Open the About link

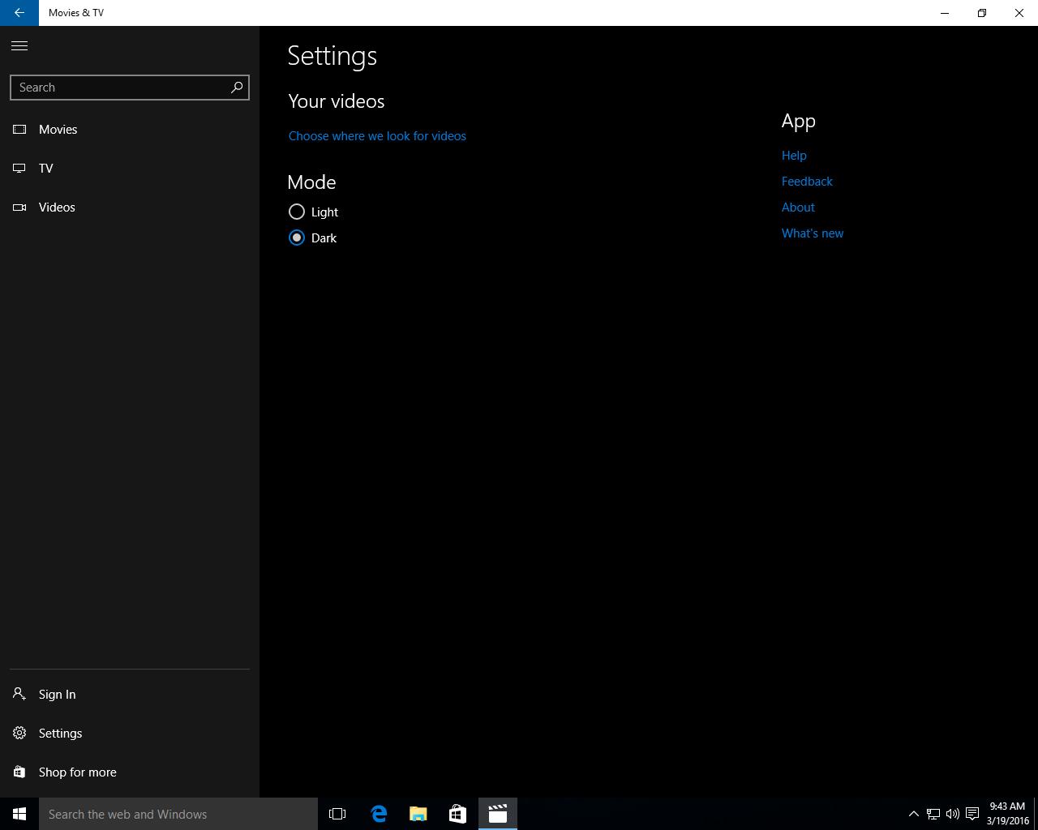click(x=798, y=207)
